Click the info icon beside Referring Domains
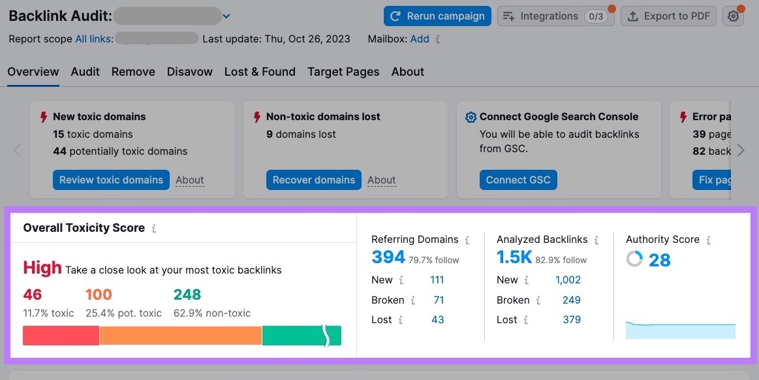759x380 pixels. [468, 240]
